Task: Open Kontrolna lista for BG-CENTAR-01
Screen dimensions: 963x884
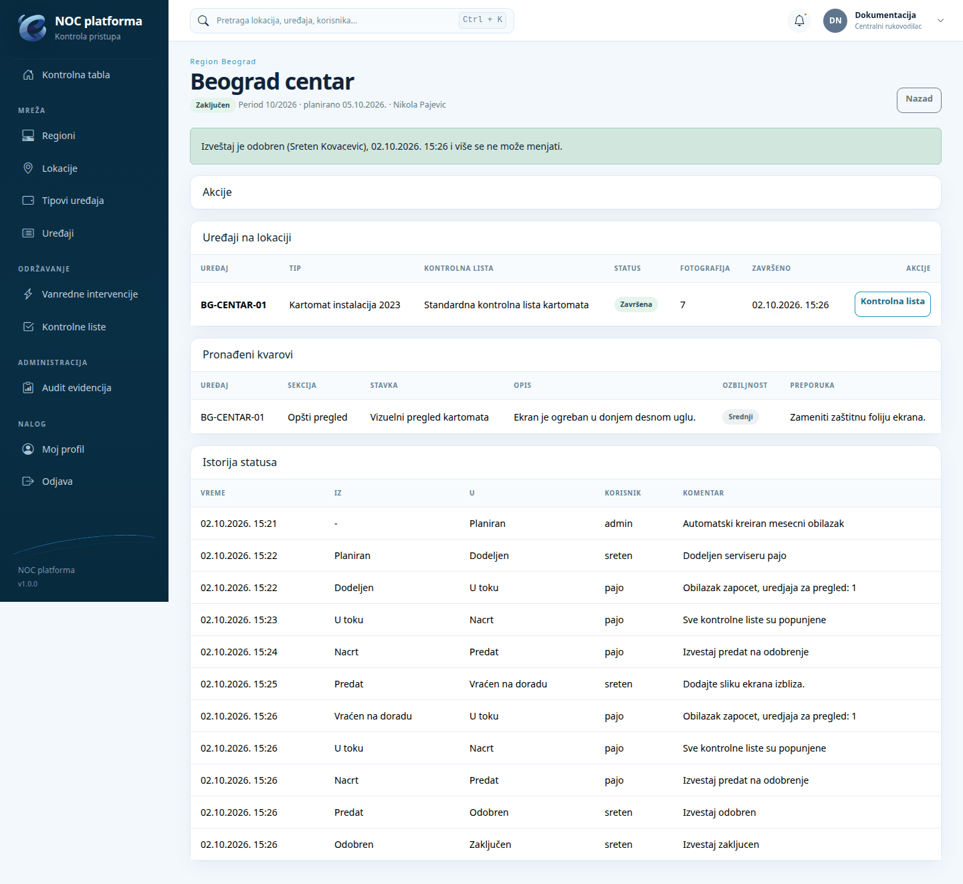Action: point(892,304)
